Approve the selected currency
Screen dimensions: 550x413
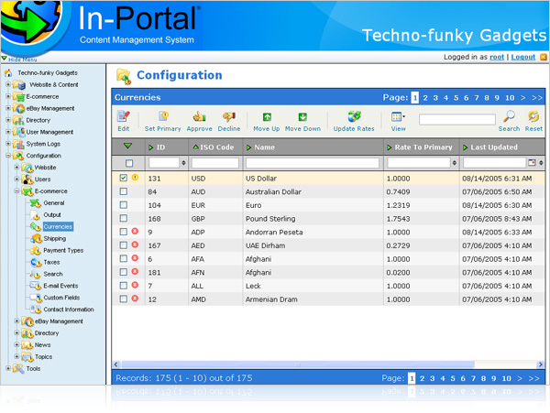(x=199, y=116)
